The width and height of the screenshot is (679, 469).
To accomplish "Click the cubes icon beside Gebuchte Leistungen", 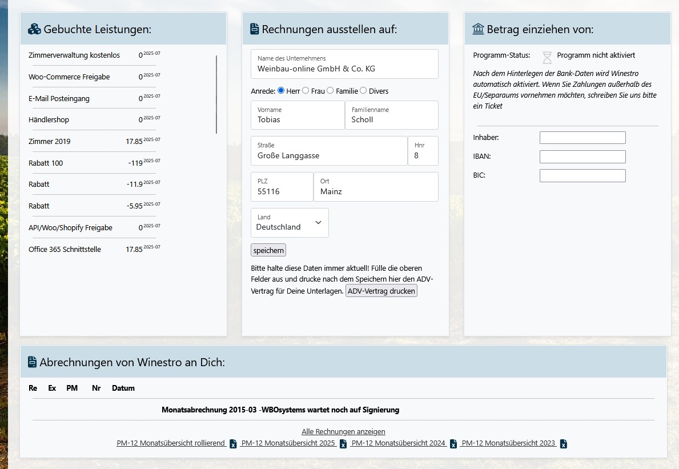I will click(x=34, y=30).
